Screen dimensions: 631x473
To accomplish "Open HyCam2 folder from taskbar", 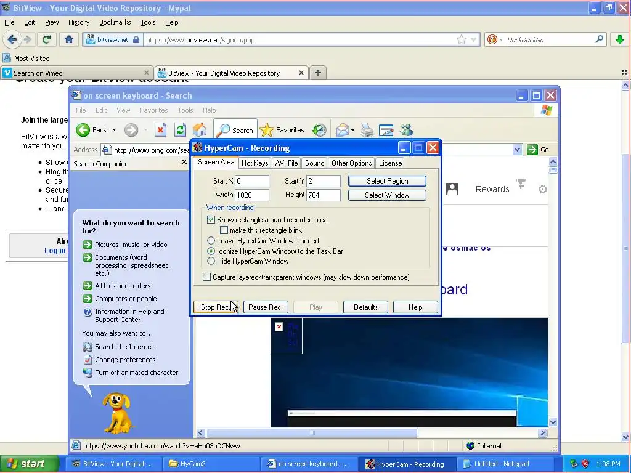I will pyautogui.click(x=211, y=464).
